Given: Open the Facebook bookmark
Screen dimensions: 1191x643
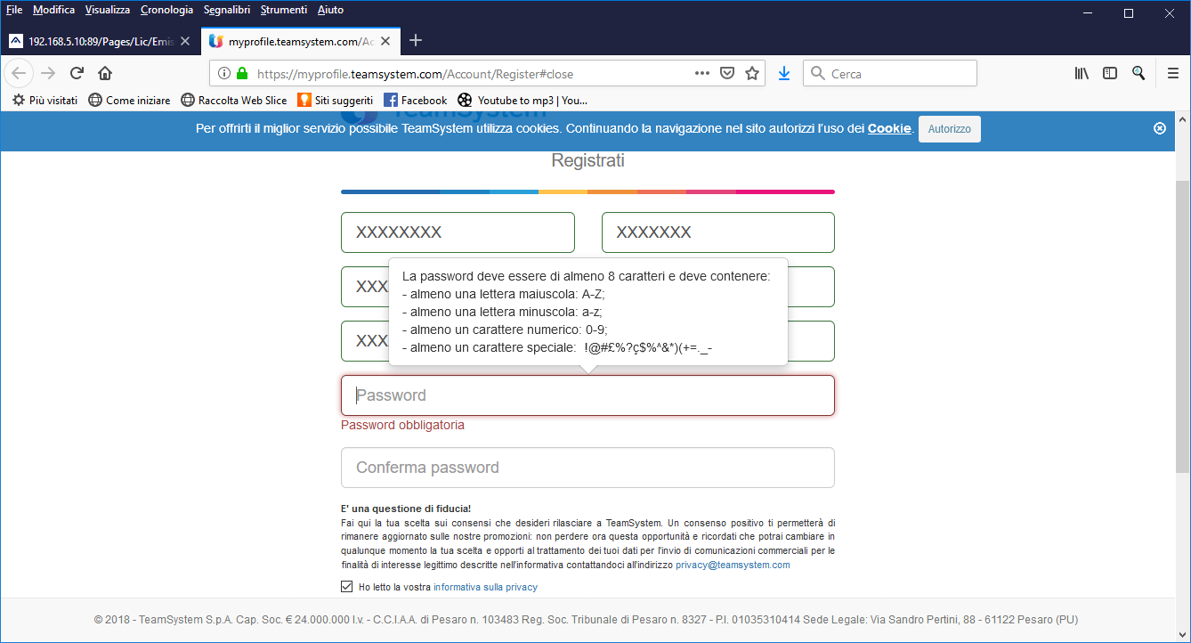Looking at the screenshot, I should point(416,101).
